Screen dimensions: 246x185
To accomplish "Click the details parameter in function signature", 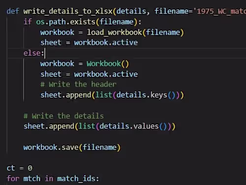I will point(131,11).
